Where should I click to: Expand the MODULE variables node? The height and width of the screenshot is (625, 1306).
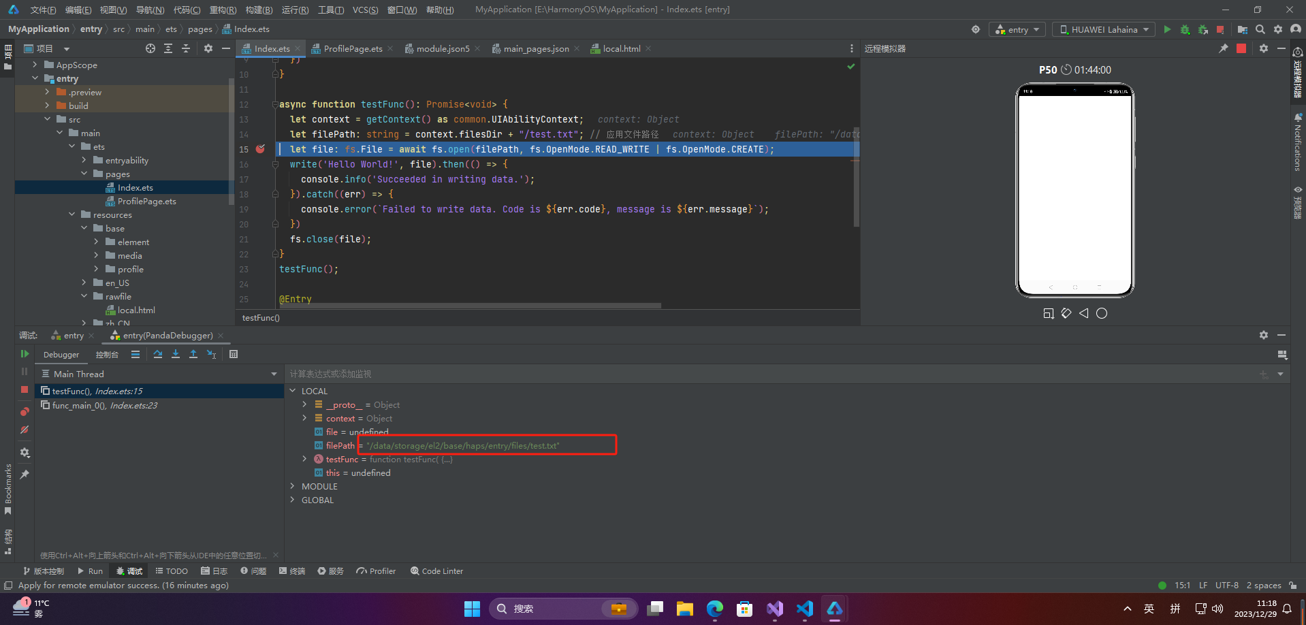(293, 486)
